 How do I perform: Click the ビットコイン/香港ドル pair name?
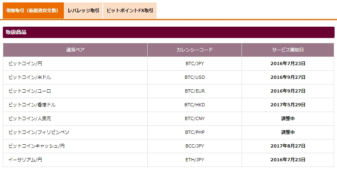pyautogui.click(x=32, y=105)
